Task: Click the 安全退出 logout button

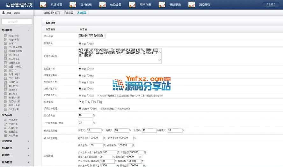Action: coord(270,4)
